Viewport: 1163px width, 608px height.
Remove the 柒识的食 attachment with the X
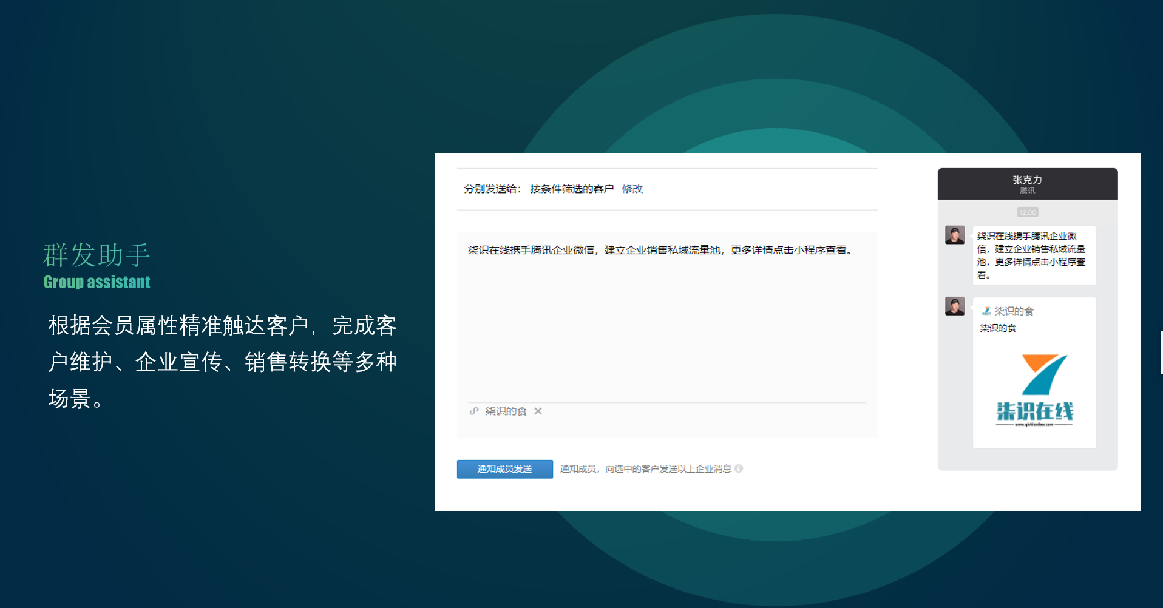pos(538,411)
